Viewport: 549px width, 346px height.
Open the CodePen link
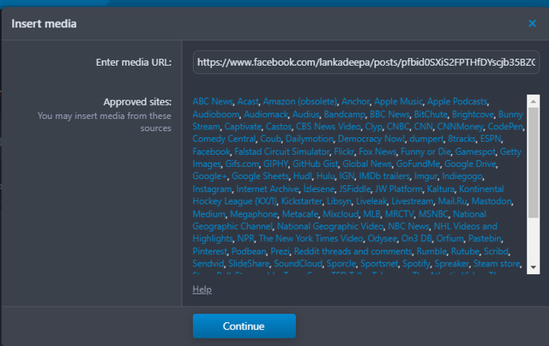(505, 127)
